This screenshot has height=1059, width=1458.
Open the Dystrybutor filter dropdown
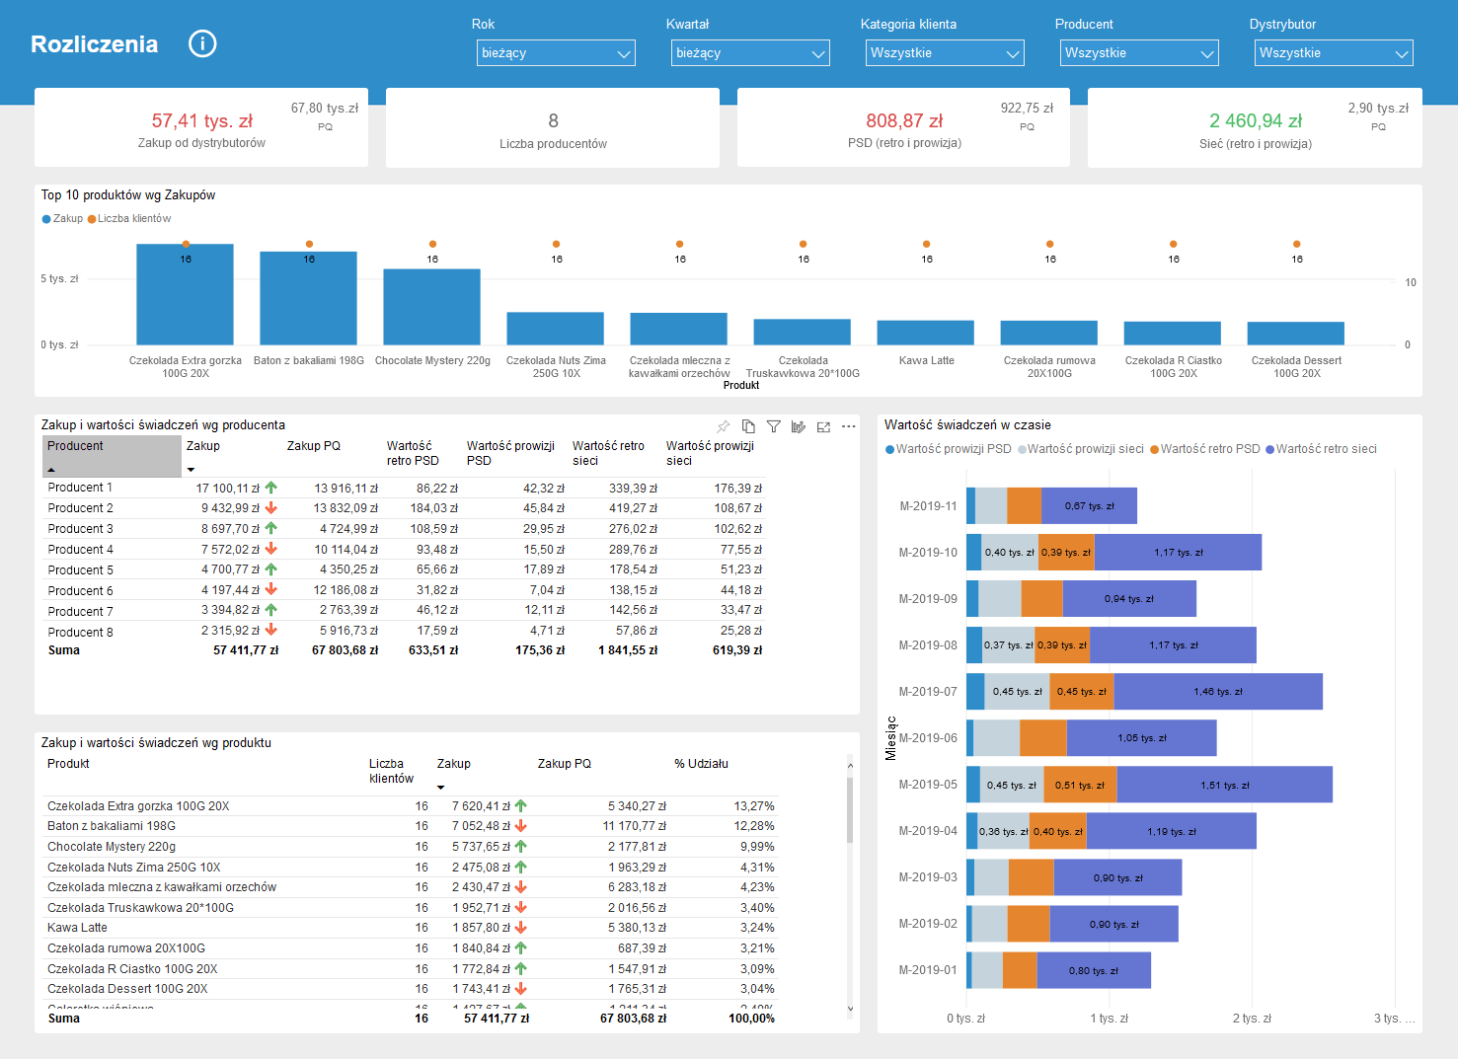(x=1334, y=53)
